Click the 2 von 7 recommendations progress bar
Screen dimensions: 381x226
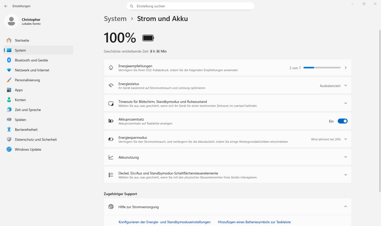[322, 67]
